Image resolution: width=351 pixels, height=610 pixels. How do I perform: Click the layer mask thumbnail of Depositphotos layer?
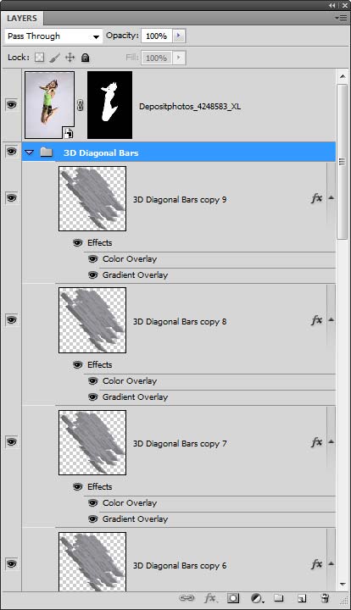109,105
